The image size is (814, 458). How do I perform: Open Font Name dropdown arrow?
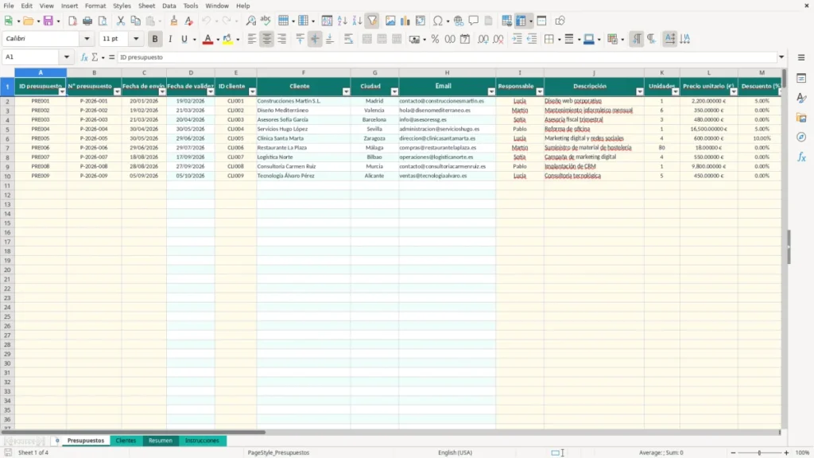coord(87,38)
